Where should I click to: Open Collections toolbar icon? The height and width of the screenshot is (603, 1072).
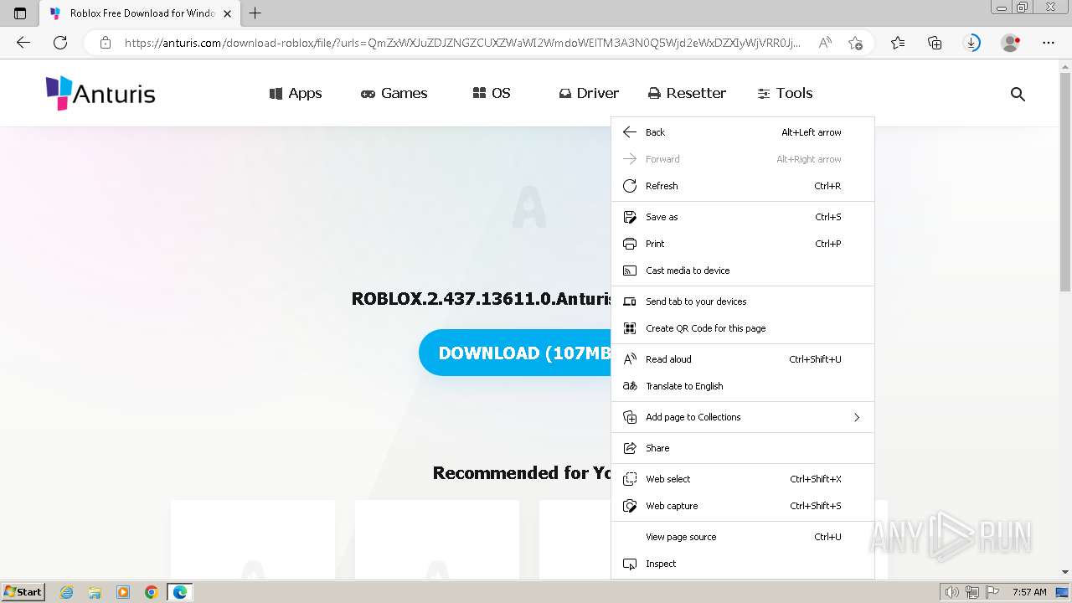[935, 43]
